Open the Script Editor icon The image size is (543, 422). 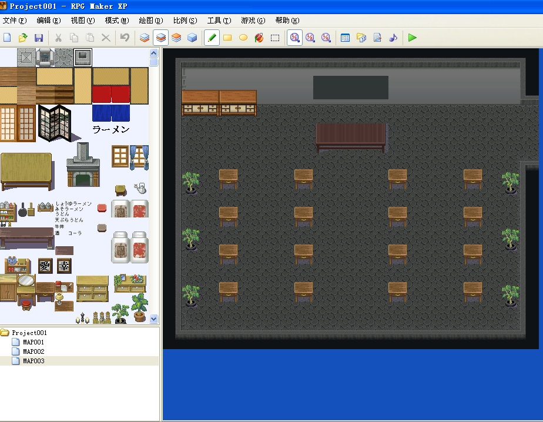[377, 38]
